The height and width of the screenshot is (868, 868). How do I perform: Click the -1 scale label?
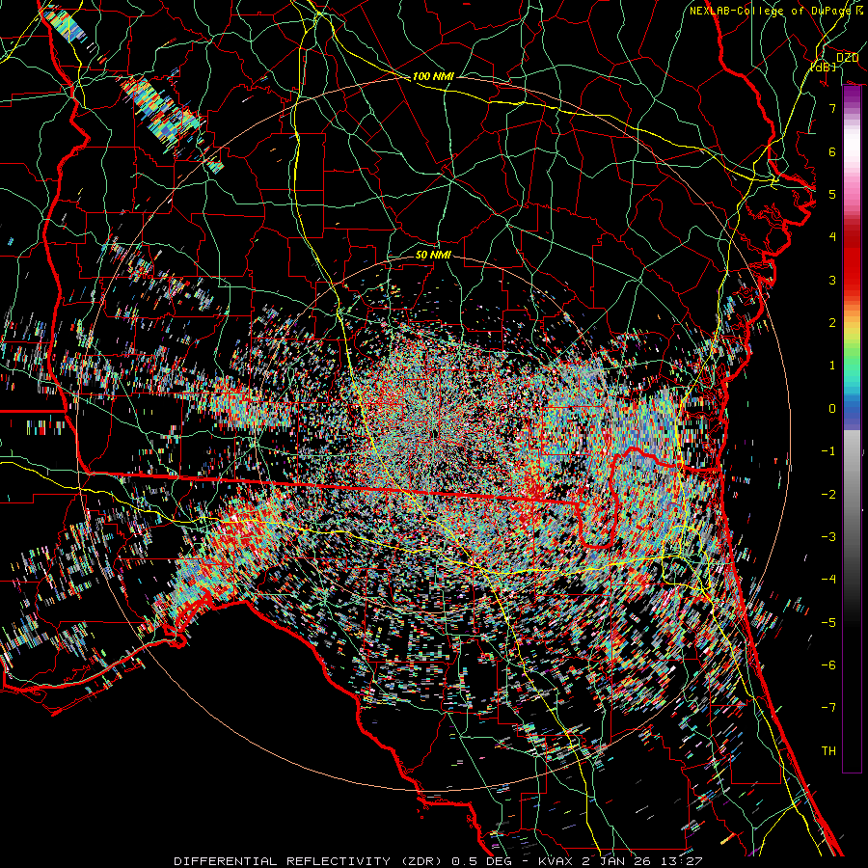click(x=828, y=451)
